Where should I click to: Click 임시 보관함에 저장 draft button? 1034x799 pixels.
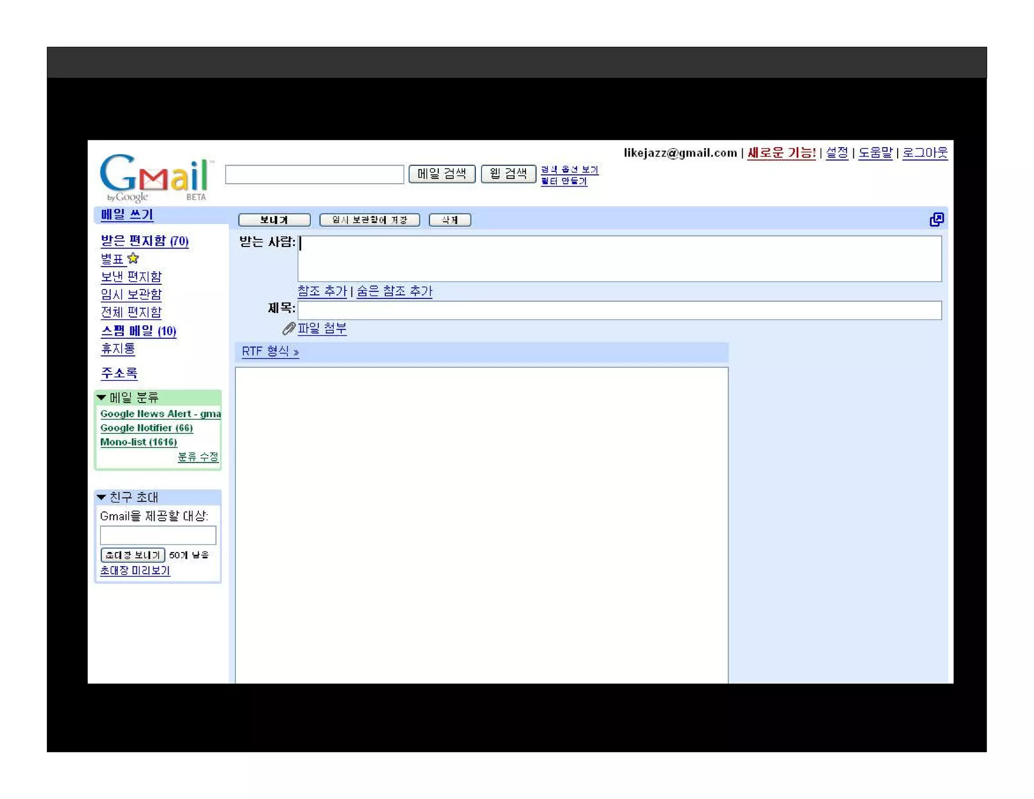[370, 220]
